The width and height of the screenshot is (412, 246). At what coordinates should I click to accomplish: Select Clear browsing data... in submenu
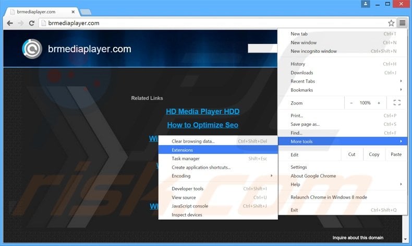pyautogui.click(x=218, y=142)
